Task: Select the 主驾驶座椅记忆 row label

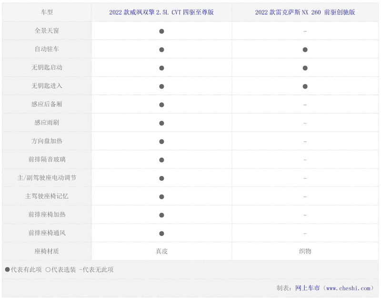Action: click(x=47, y=196)
